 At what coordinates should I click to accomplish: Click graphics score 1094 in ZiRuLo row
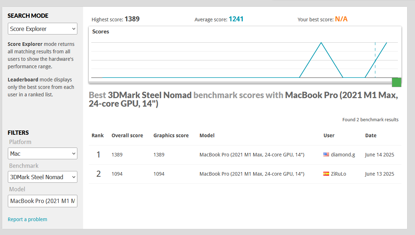[x=159, y=174]
